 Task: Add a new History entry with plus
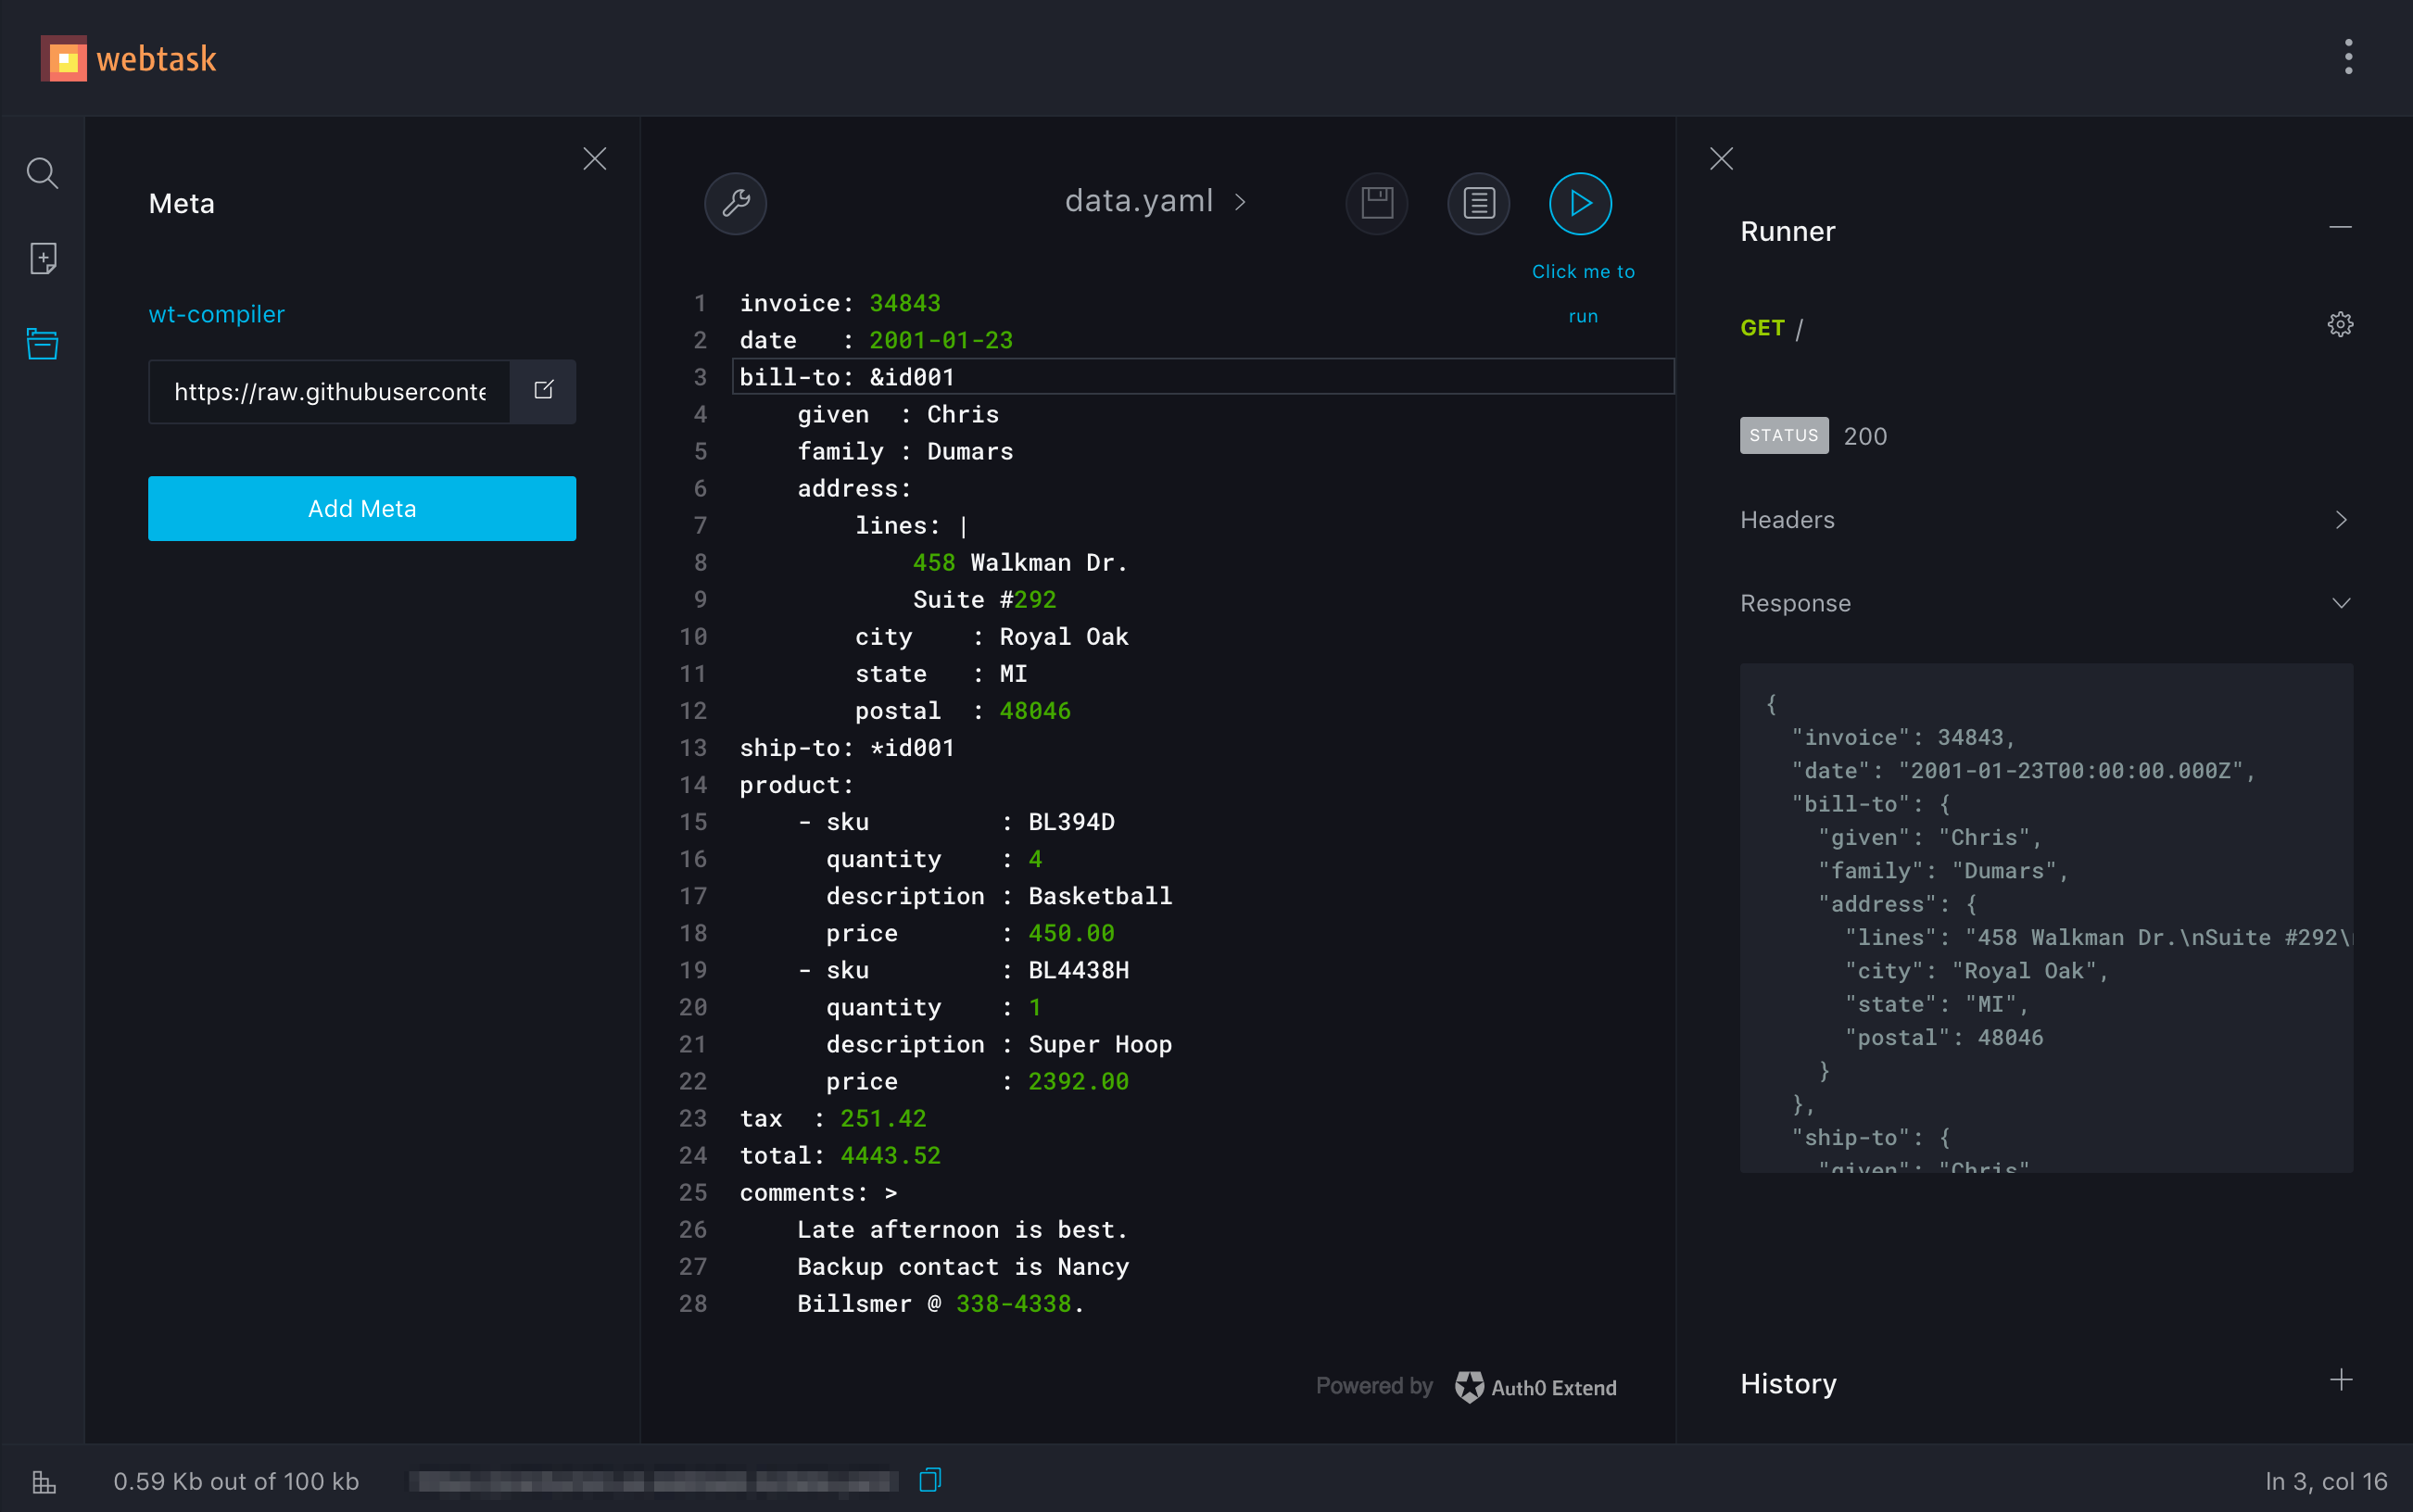pyautogui.click(x=2341, y=1381)
